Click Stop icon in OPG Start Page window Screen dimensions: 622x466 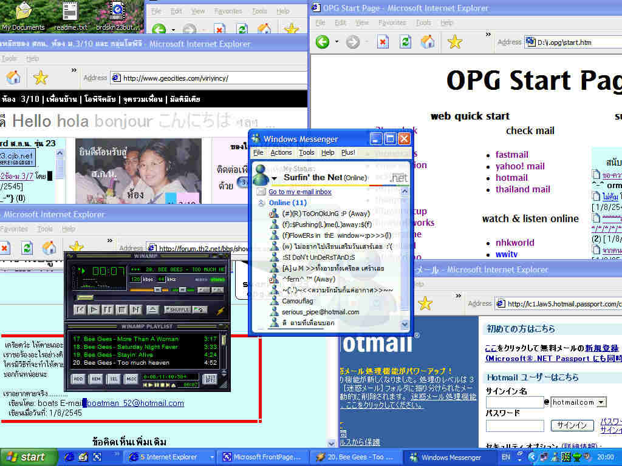(x=383, y=42)
